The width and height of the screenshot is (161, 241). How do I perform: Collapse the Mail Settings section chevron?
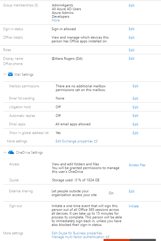pos(5,74)
